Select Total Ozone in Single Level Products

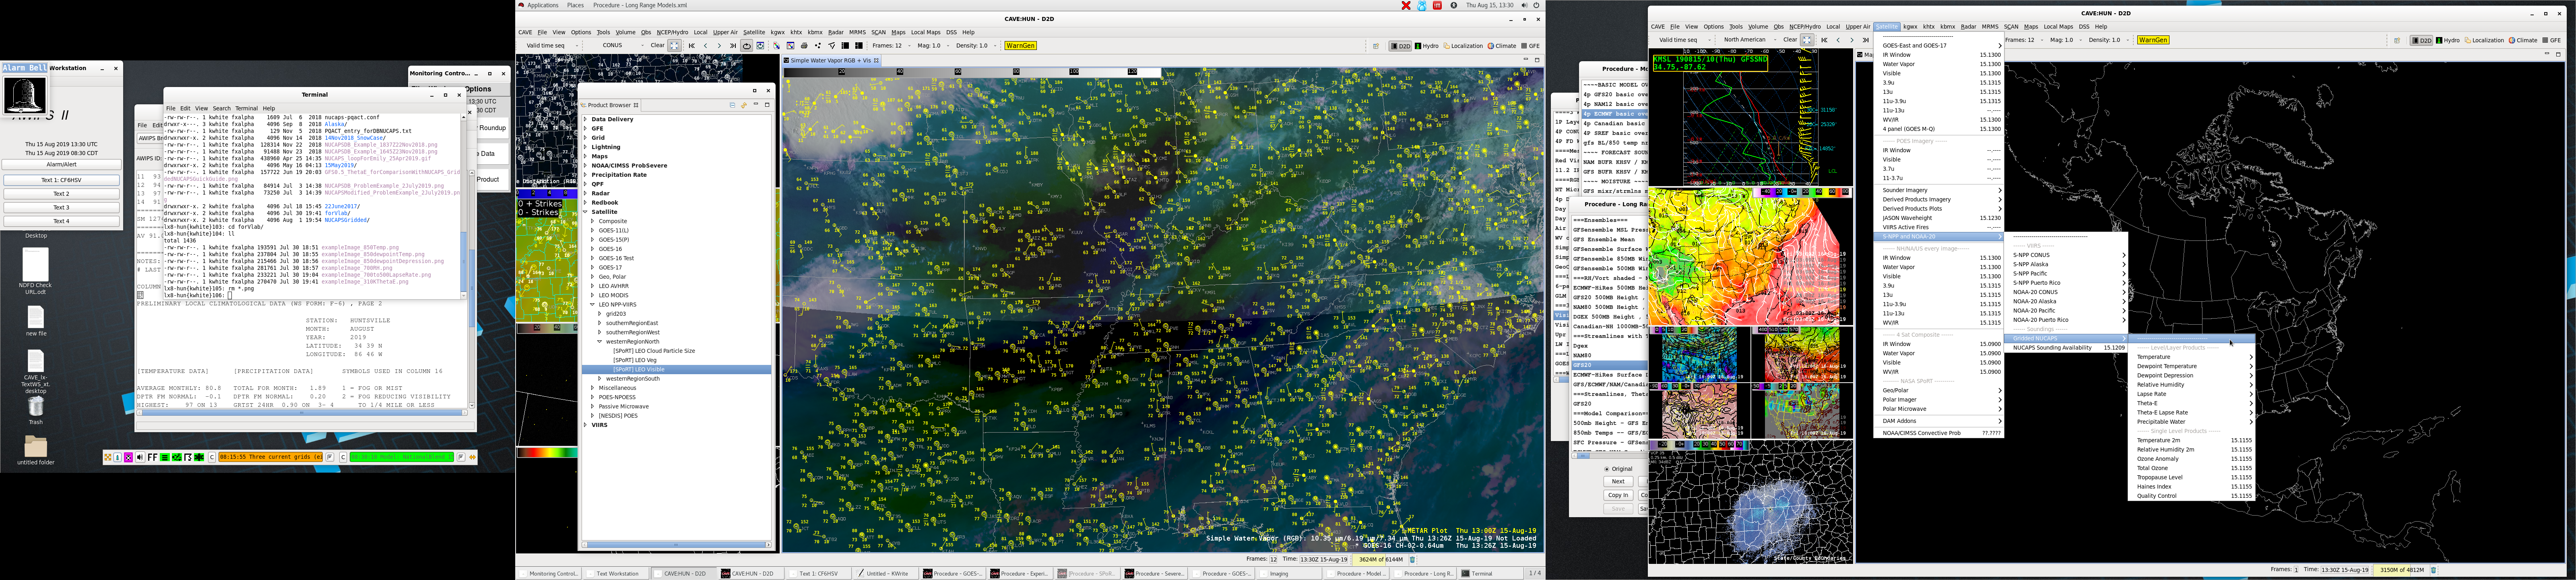click(x=2192, y=468)
